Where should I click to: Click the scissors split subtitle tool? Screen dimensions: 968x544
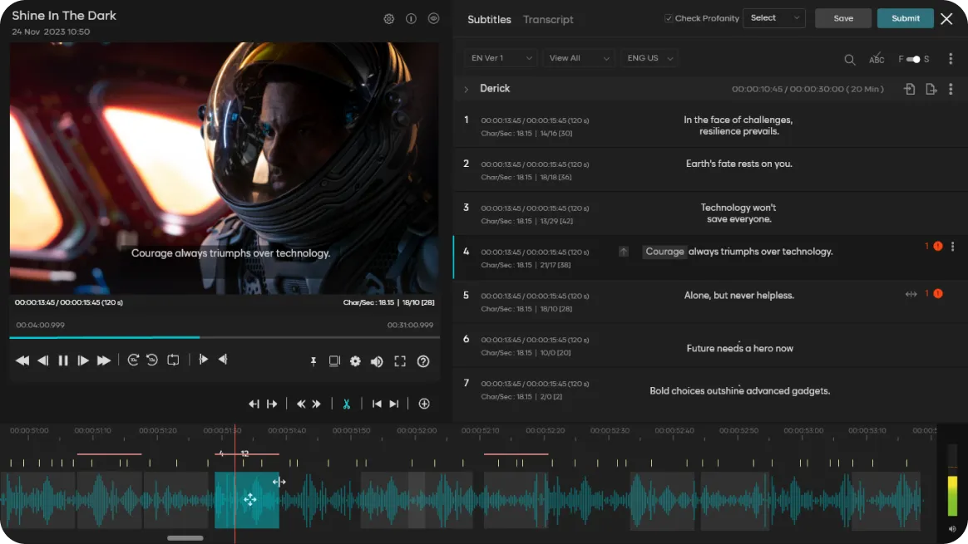tap(346, 404)
